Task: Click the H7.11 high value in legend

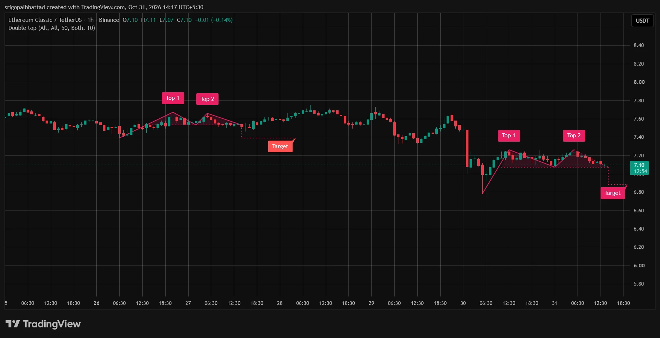Action: click(x=148, y=20)
